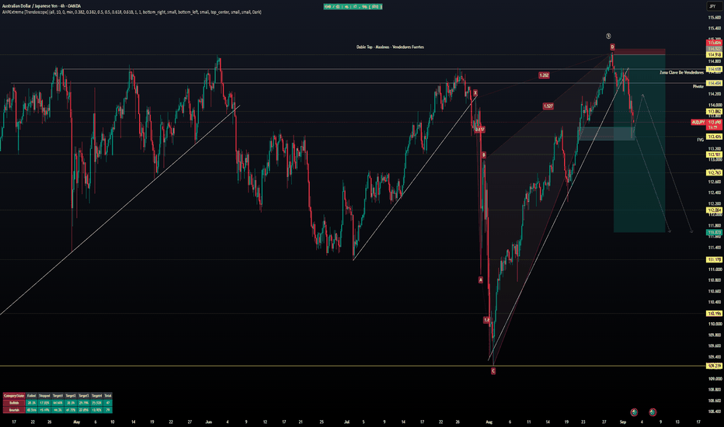Open the AHPExtreme Trendoscope indicator legend
Viewport: 724px width, 427px height.
pyautogui.click(x=131, y=12)
